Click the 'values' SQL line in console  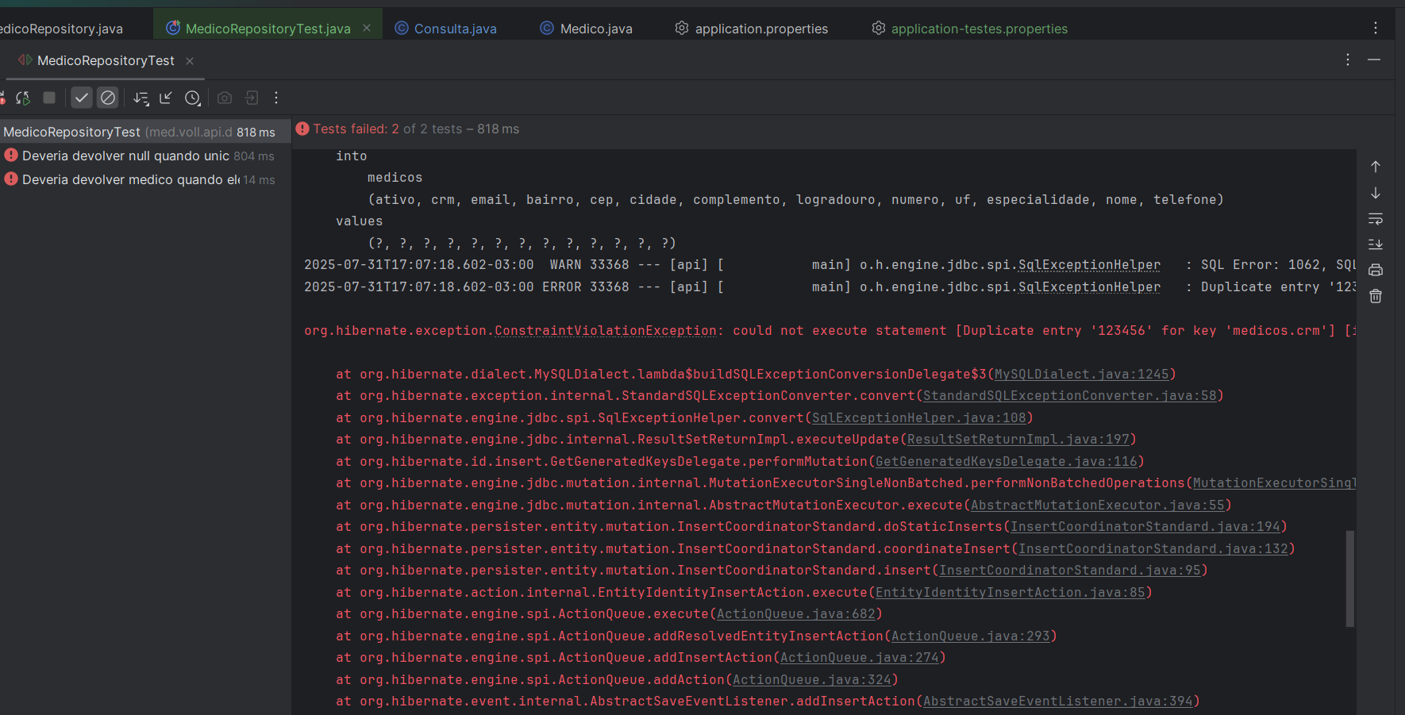click(x=359, y=221)
